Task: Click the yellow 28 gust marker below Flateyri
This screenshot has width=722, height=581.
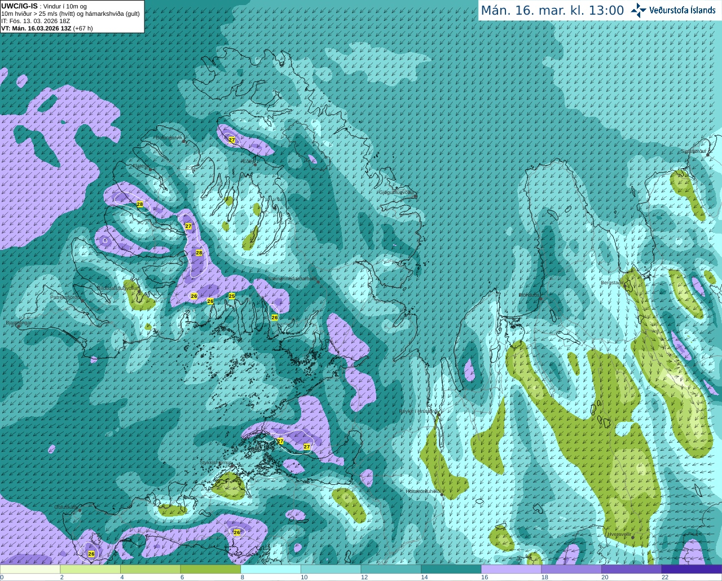Action: pyautogui.click(x=140, y=204)
